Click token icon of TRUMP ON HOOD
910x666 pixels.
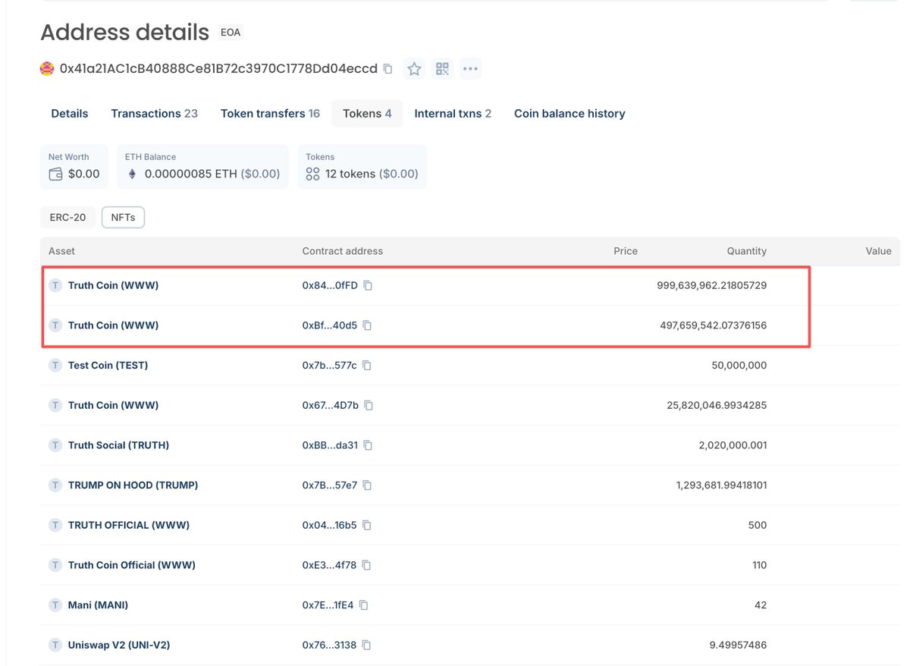click(x=55, y=485)
